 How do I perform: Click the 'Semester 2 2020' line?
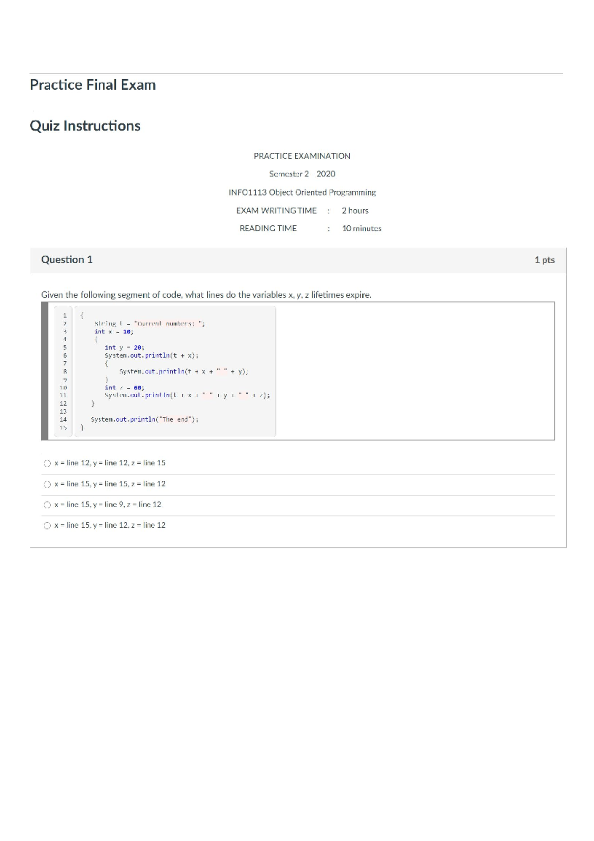click(x=302, y=174)
